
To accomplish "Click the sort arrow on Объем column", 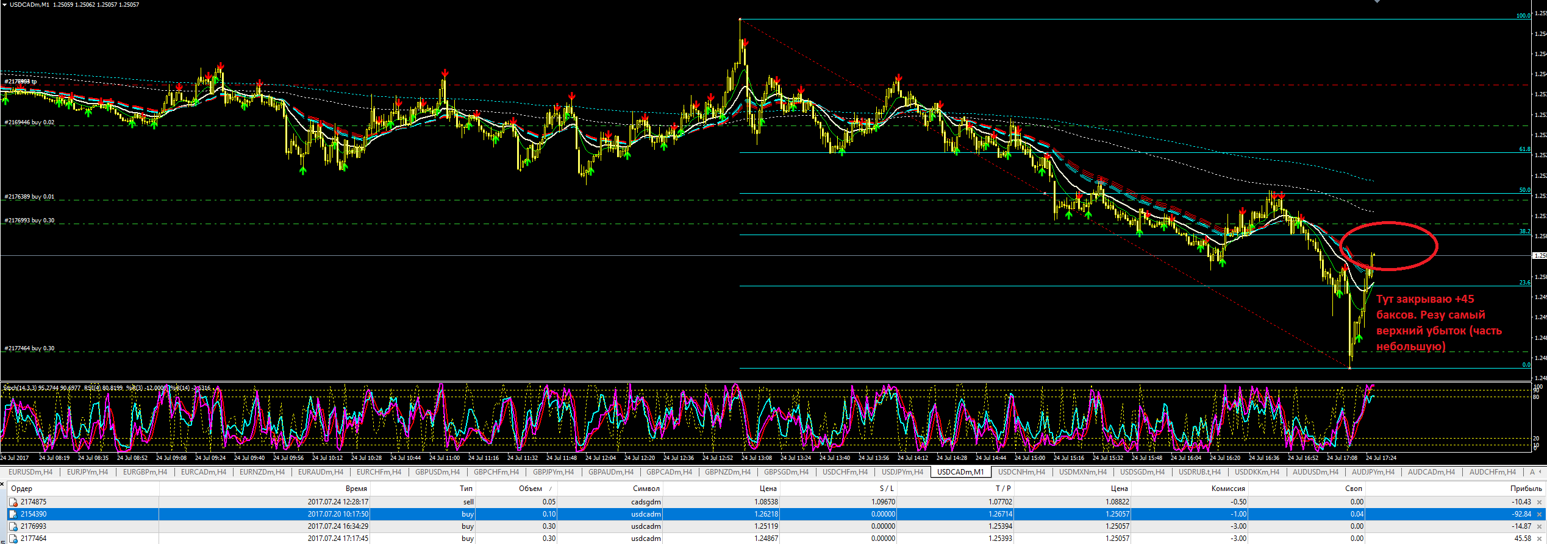I will click(x=551, y=489).
